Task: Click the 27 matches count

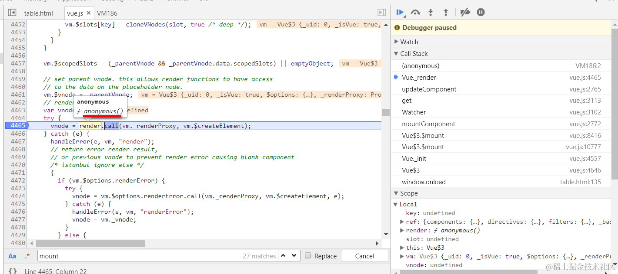Action: pyautogui.click(x=259, y=256)
